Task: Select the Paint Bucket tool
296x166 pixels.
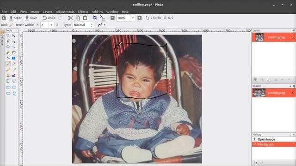Action: point(8,58)
